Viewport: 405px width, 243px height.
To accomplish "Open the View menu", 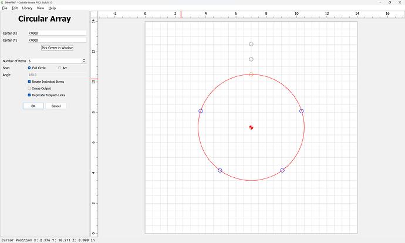I will coord(41,8).
